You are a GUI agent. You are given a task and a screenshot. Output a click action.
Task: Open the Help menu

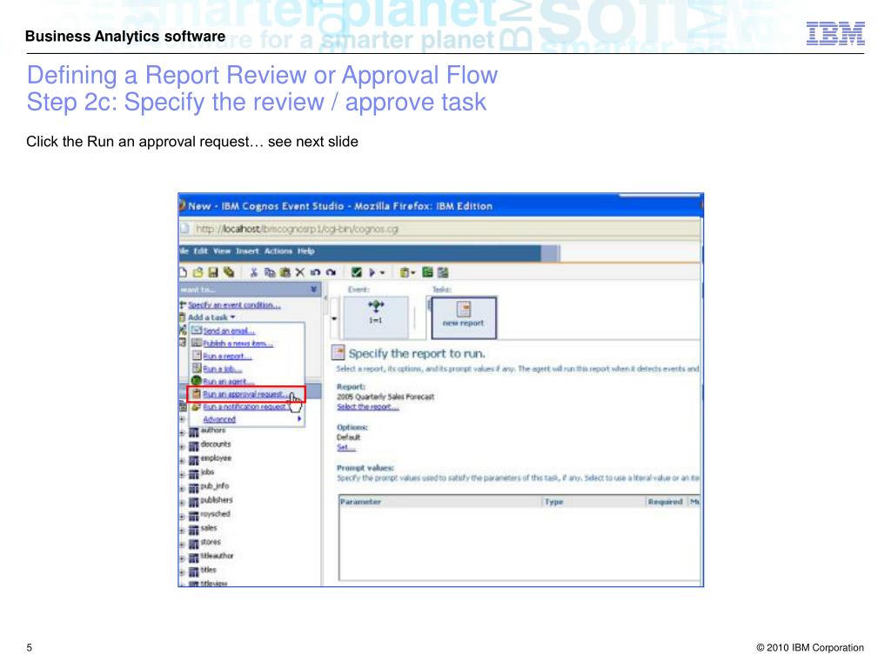click(305, 251)
